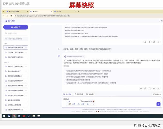The image size is (163, 129).
Task: Open the WPS icon in the Windows taskbar
Action: tap(24, 116)
